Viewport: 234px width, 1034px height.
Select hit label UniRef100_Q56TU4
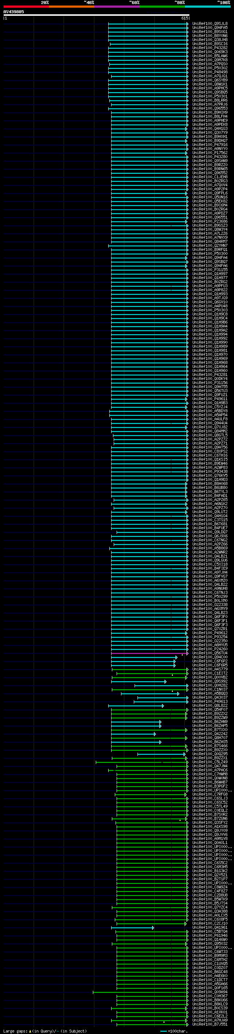[210, 654]
